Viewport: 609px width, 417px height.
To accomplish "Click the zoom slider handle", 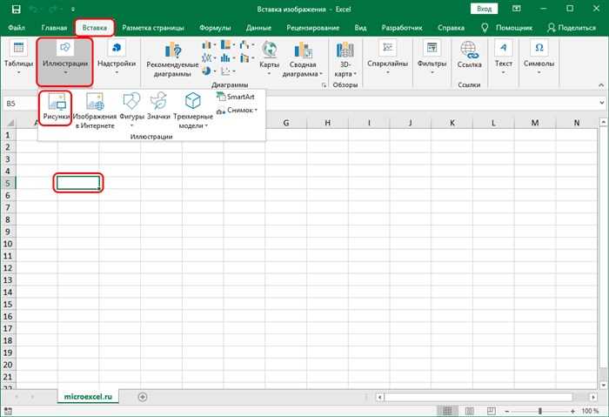I will [540, 411].
